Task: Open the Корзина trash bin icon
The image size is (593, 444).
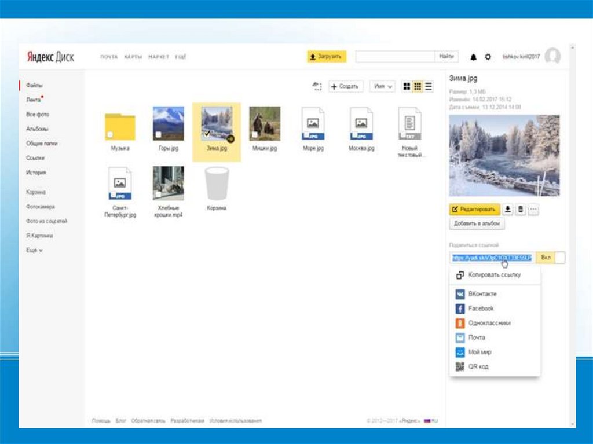Action: (x=217, y=184)
